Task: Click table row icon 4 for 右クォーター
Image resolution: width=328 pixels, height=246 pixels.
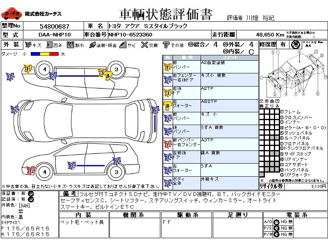Action: [168, 106]
